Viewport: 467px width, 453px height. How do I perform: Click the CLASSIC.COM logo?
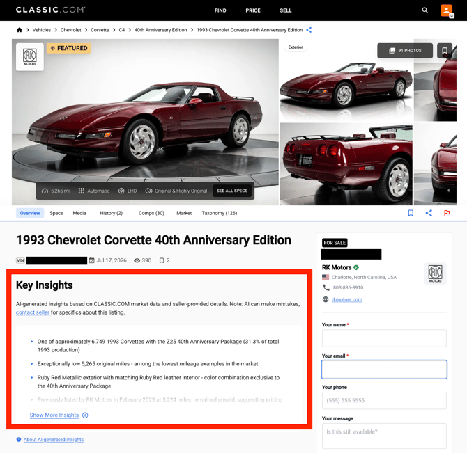tap(51, 10)
